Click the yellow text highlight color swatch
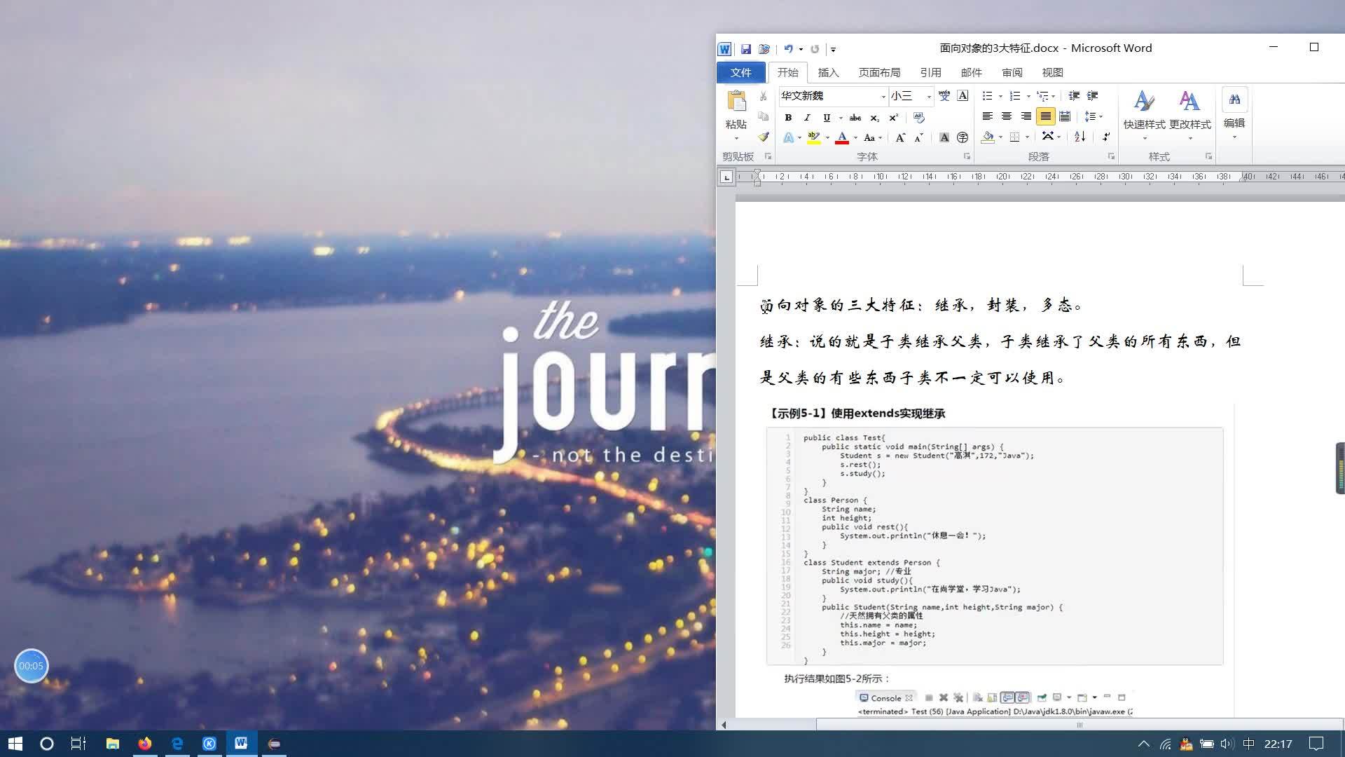Image resolution: width=1345 pixels, height=757 pixels. (x=813, y=137)
